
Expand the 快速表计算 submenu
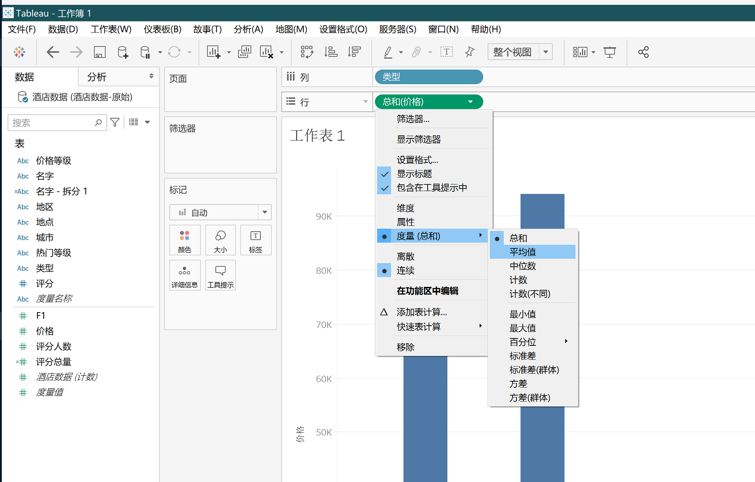point(432,327)
